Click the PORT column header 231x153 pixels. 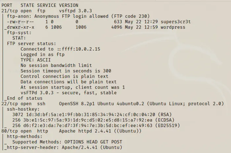pos(7,5)
